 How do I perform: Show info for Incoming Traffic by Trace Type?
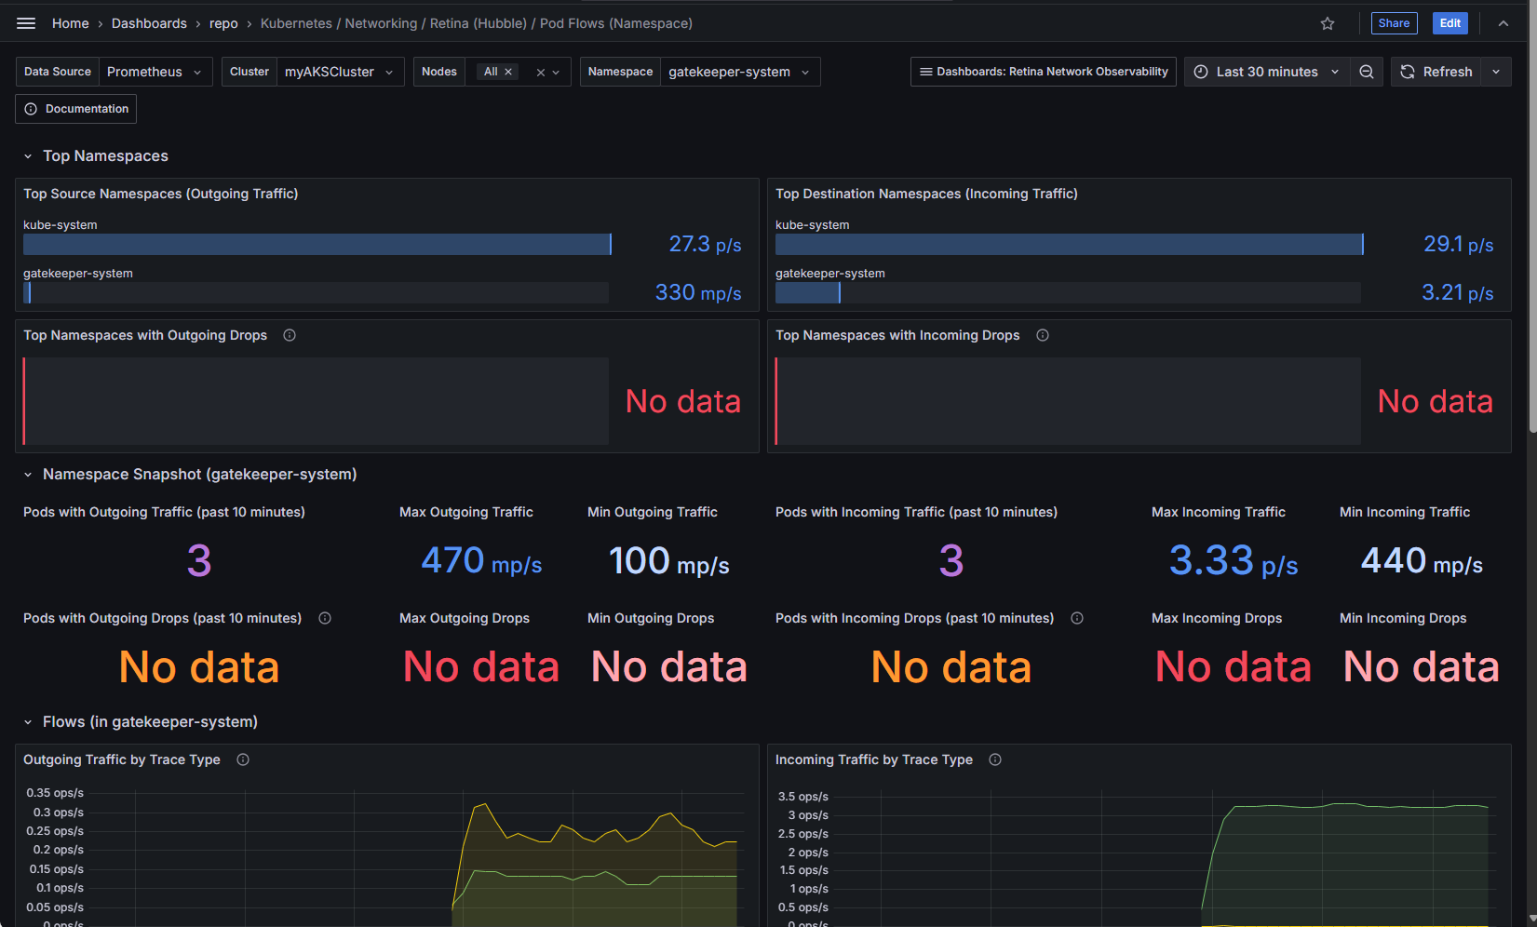[x=995, y=759]
